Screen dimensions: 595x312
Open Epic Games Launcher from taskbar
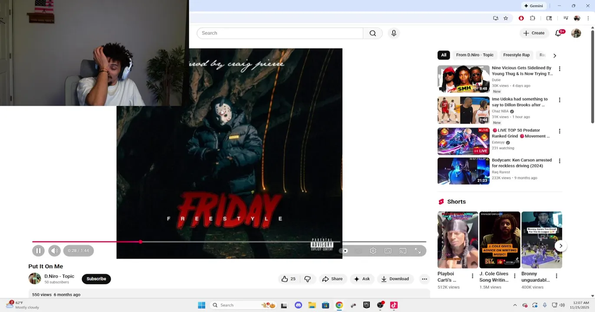pyautogui.click(x=367, y=305)
